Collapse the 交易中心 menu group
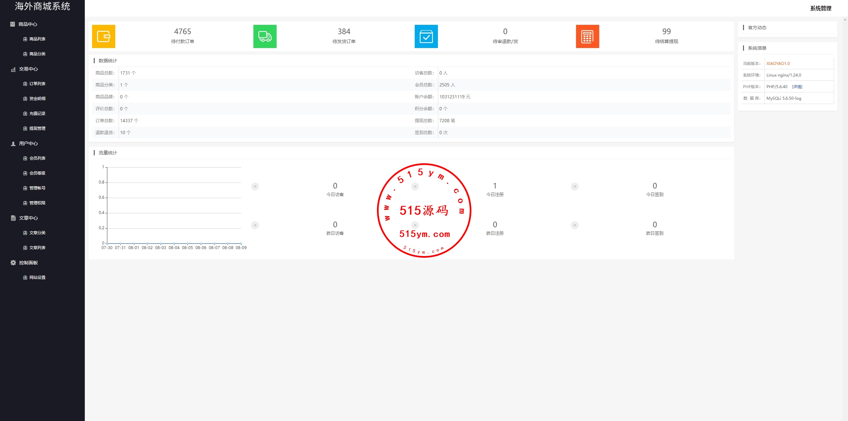Image resolution: width=848 pixels, height=421 pixels. click(x=28, y=69)
